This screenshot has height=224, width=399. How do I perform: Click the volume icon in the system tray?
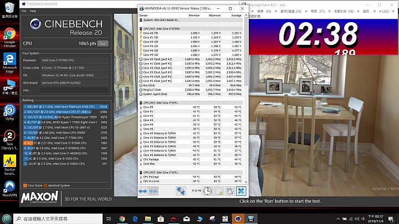[357, 218]
